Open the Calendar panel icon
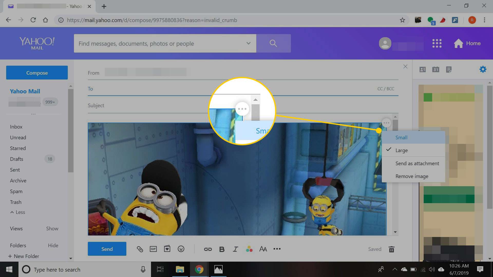Viewport: 493px width, 277px height. [436, 70]
